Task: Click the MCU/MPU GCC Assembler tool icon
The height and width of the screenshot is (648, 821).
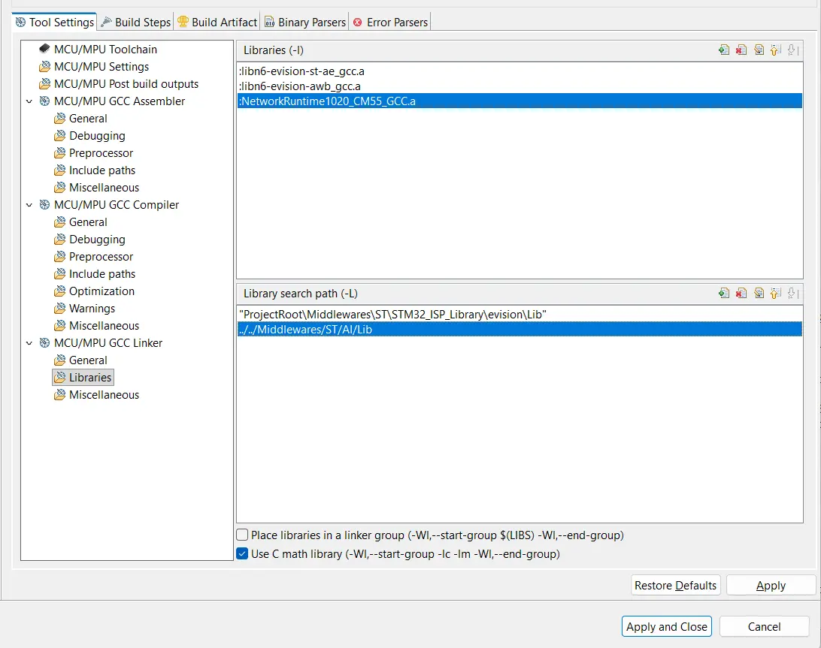Action: (x=44, y=101)
